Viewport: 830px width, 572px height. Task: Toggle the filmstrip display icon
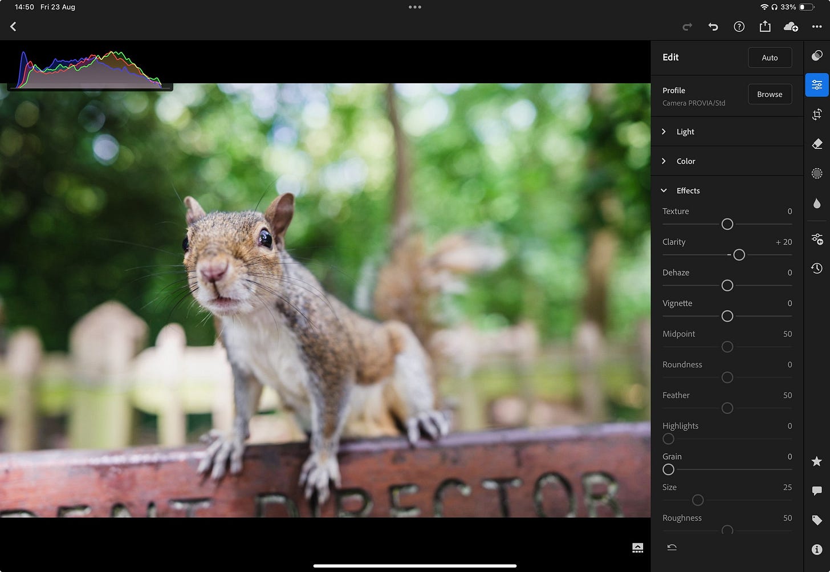[x=637, y=548]
